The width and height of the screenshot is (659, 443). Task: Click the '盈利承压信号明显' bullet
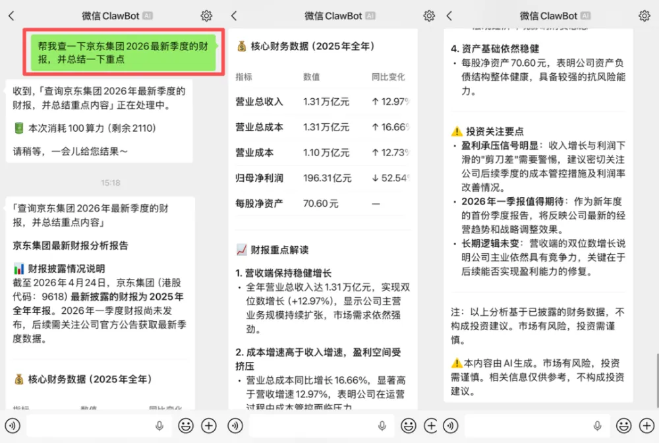click(x=500, y=146)
